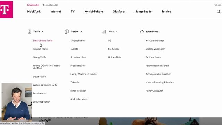Screen dimensions: 222x125
Task: Switch to Privatkunden tab
Action: tap(33, 5)
